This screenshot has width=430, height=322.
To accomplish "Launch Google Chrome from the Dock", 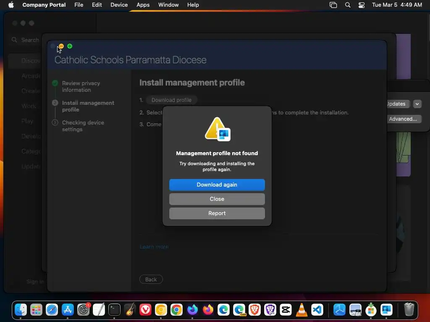I will pos(177,310).
